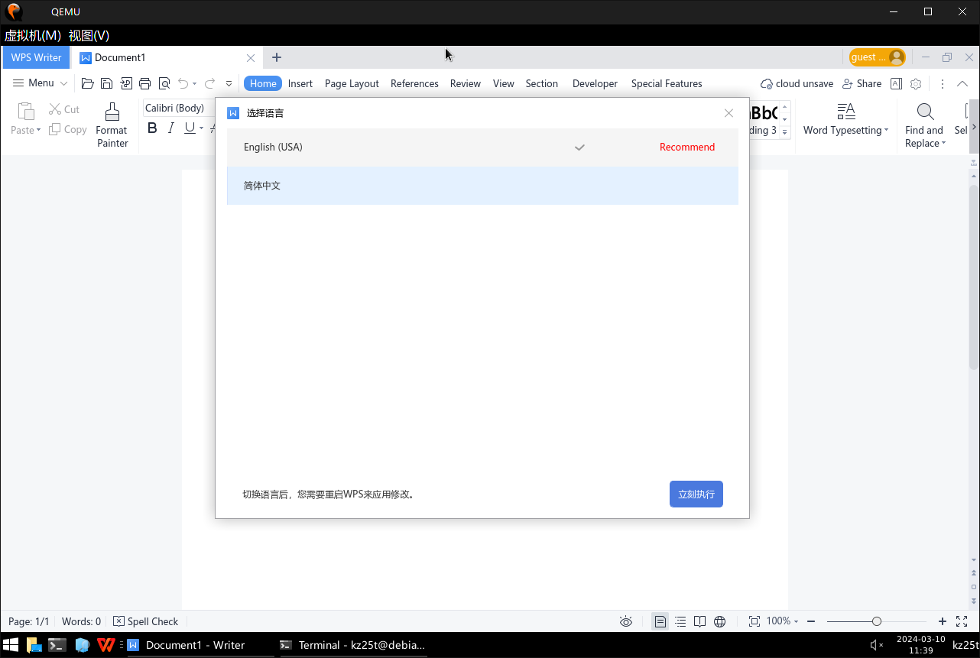Click the Paste clipboard icon

(x=25, y=112)
